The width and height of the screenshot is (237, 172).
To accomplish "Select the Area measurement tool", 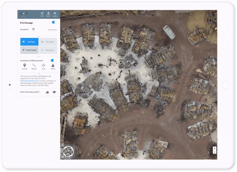I will click(43, 66).
